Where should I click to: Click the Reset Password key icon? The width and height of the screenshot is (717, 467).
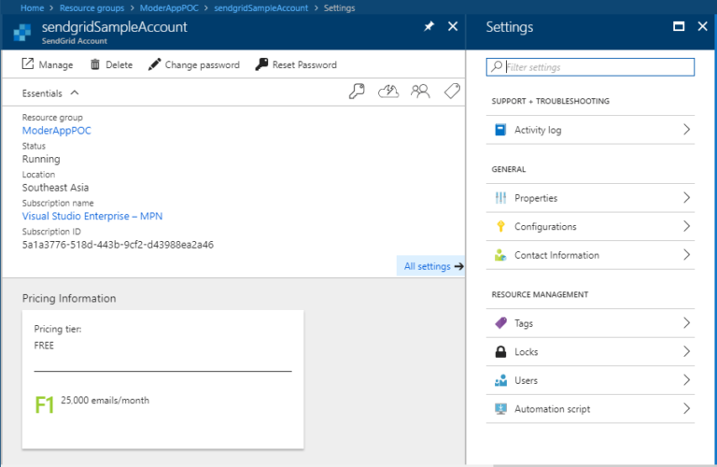coord(261,64)
